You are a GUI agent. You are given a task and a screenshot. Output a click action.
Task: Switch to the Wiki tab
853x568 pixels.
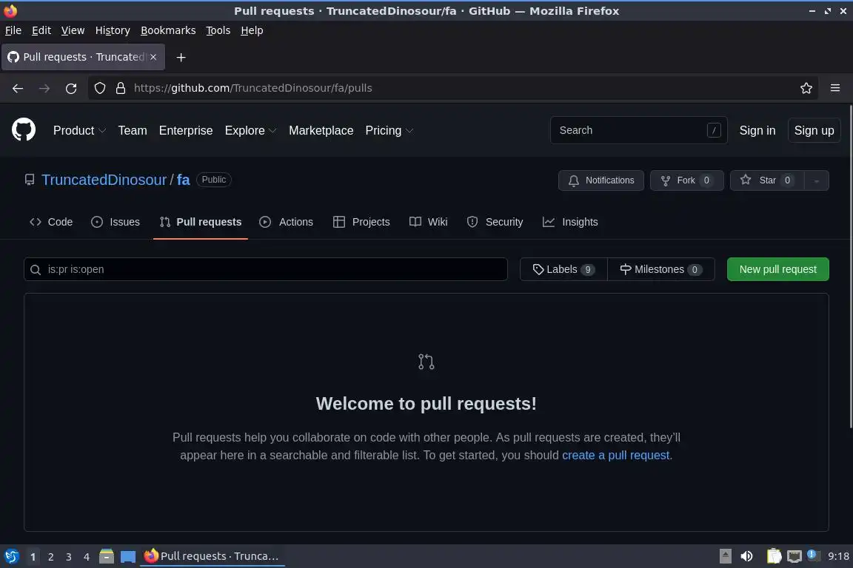coord(429,222)
